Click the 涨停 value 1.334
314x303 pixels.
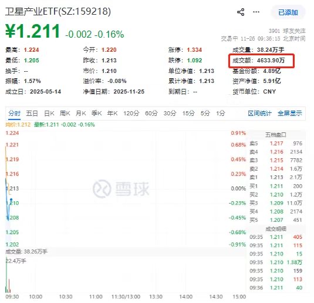(x=194, y=50)
